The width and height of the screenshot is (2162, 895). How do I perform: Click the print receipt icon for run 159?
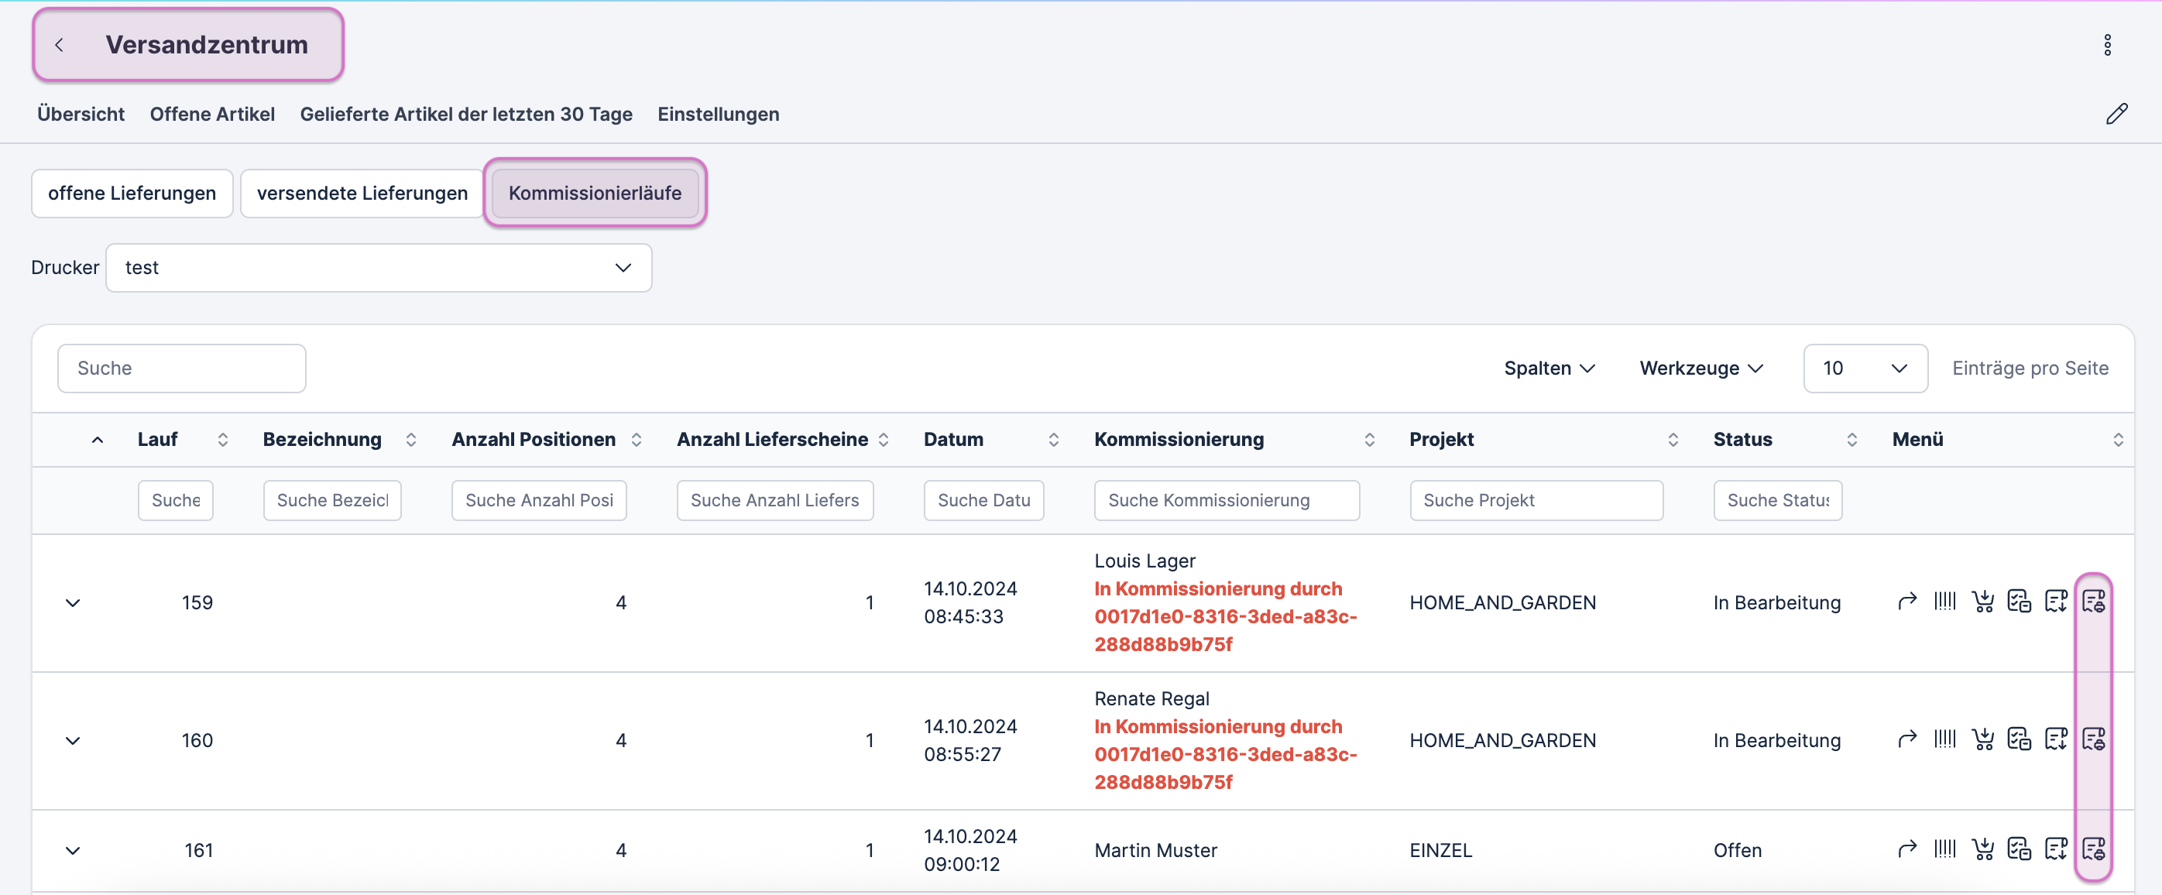[2093, 601]
